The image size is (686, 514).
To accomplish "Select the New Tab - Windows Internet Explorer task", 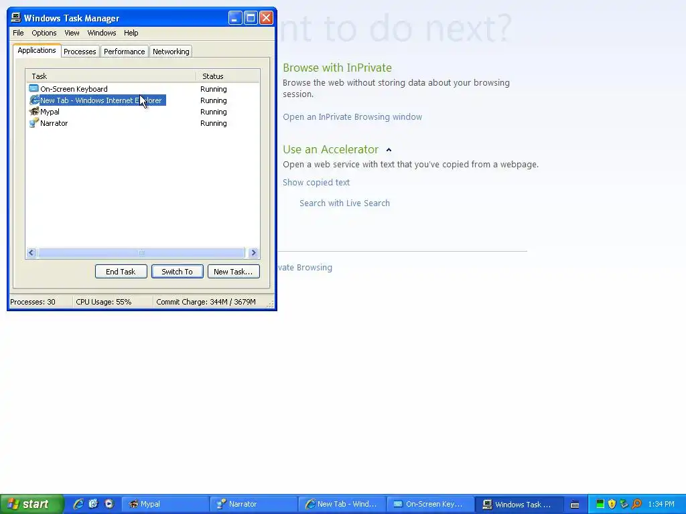I will pos(143,100).
